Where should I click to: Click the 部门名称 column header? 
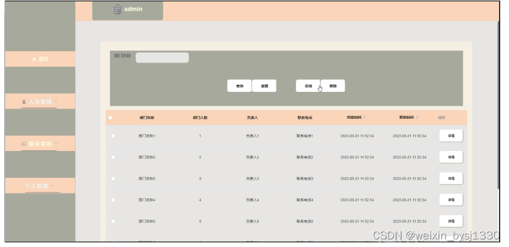[147, 118]
